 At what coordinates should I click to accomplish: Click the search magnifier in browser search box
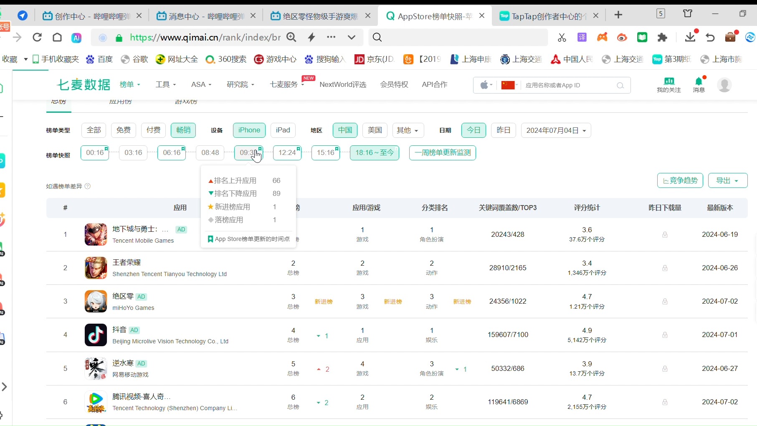[x=377, y=38]
